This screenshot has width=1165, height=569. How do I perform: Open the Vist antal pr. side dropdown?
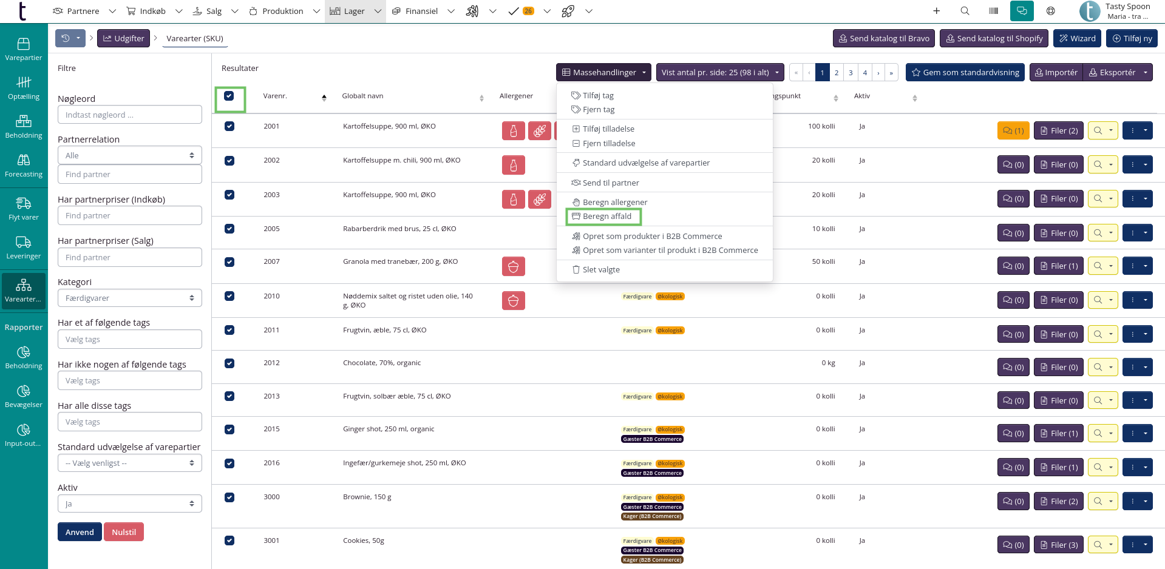pos(720,72)
